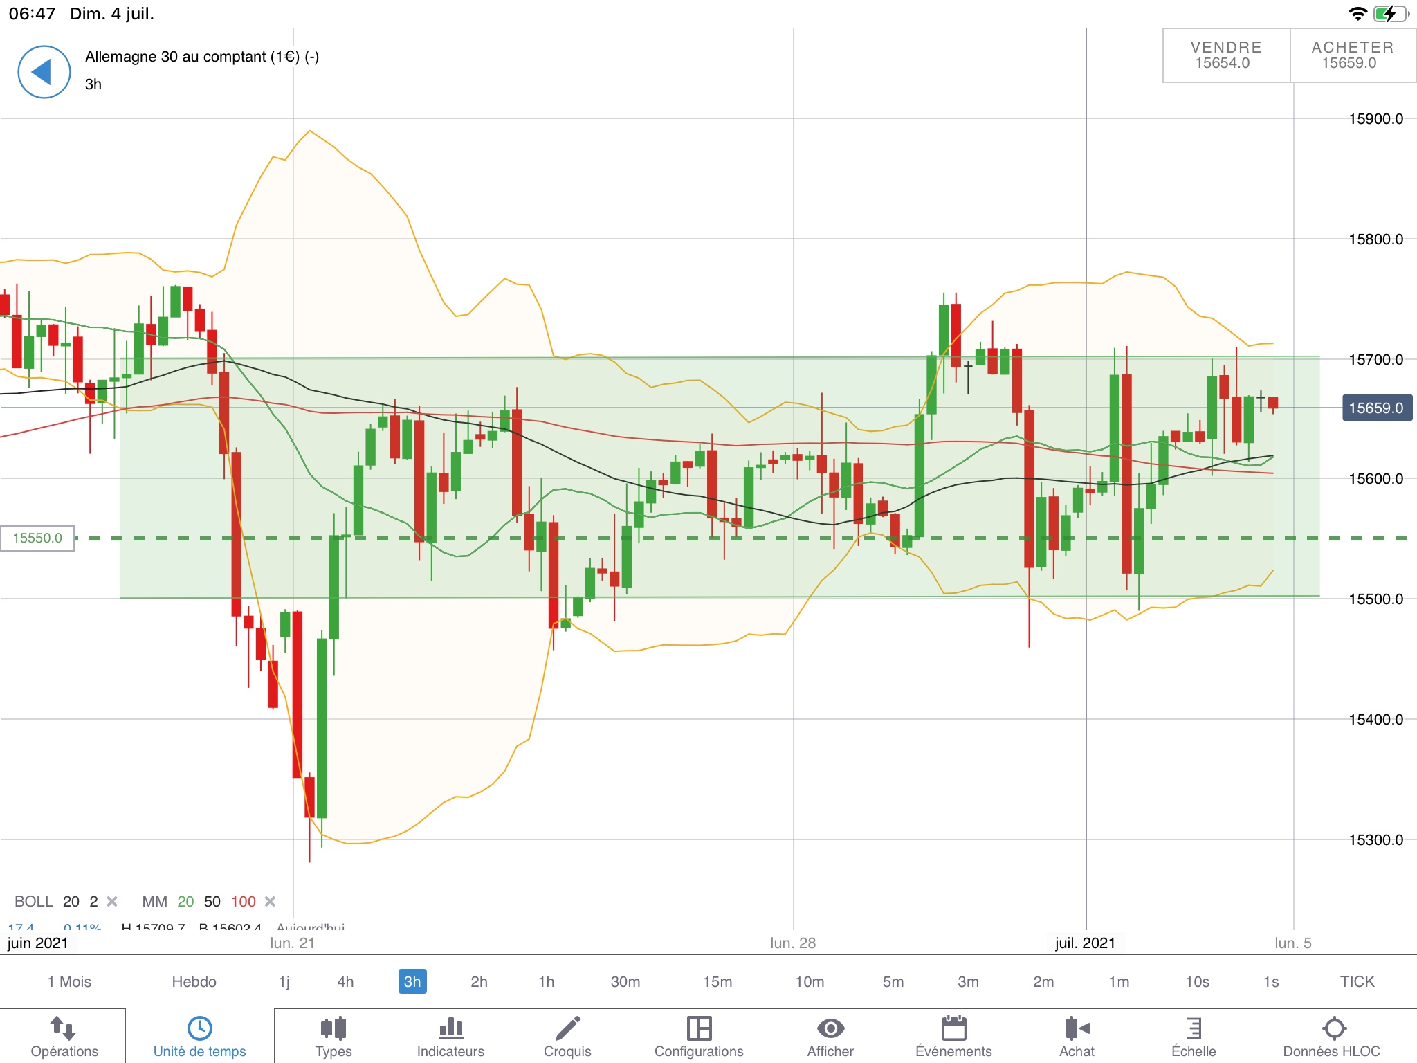Remove the BOLL 20 2 indicator
The image size is (1417, 1063).
(112, 901)
